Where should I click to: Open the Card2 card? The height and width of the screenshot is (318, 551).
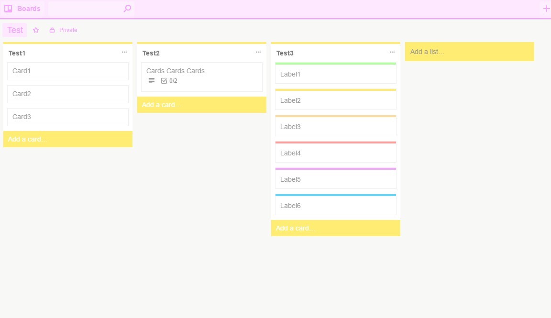[x=68, y=94]
